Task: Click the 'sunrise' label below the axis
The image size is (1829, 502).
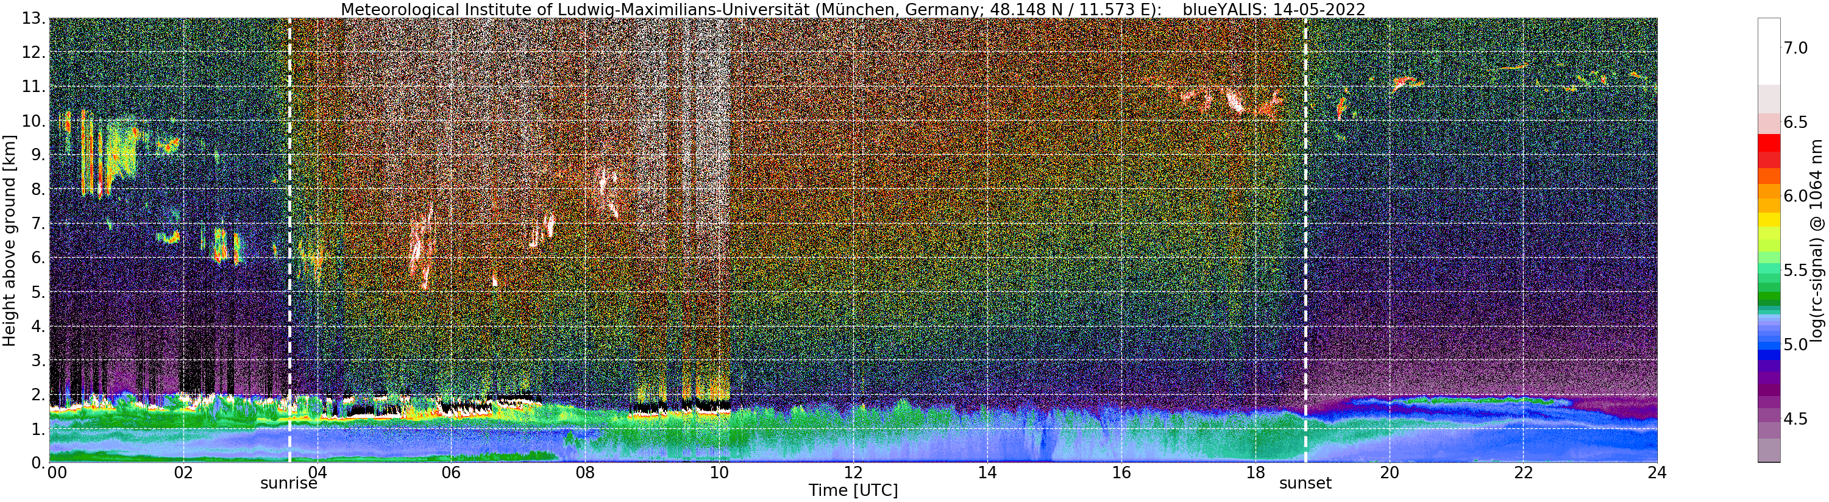Action: (288, 484)
